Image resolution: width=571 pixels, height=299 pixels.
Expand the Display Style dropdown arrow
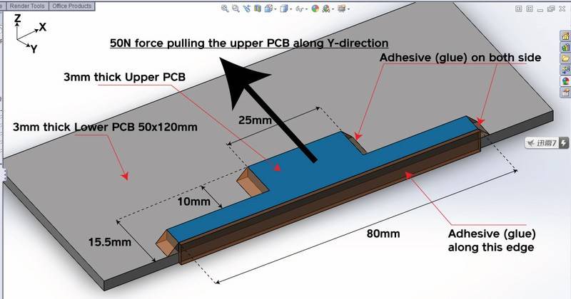pyautogui.click(x=291, y=9)
